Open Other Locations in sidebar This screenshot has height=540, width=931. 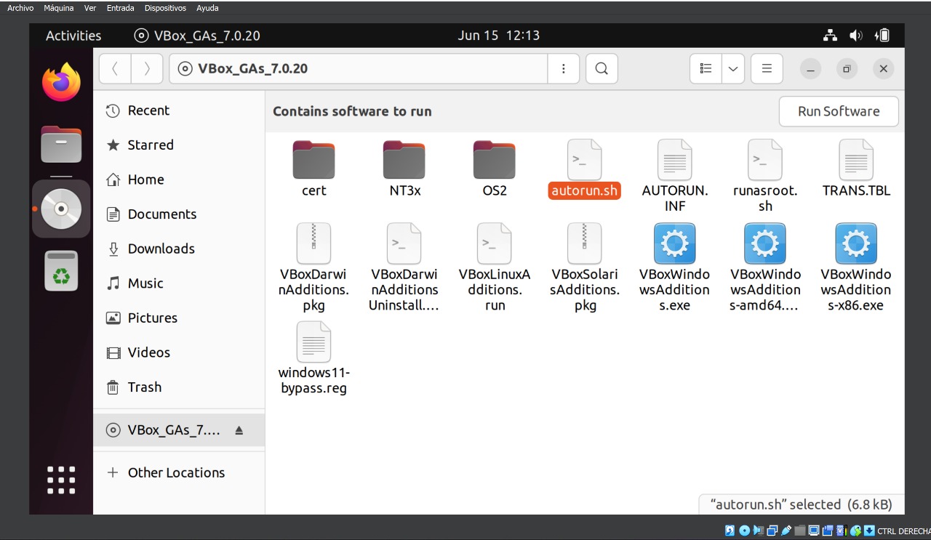pos(179,472)
